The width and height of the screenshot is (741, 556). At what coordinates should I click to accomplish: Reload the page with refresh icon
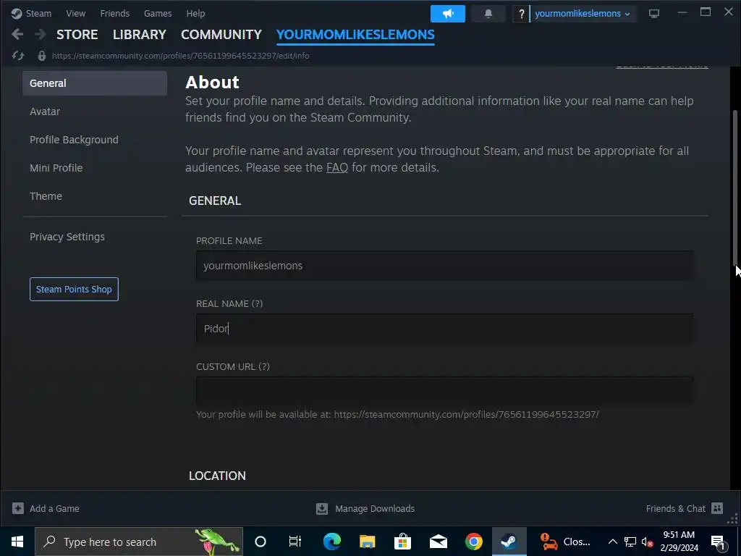click(x=18, y=56)
